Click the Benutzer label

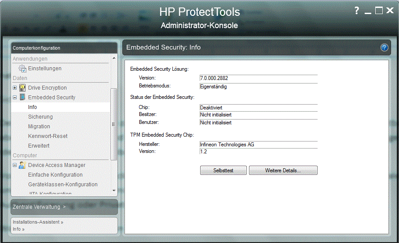(149, 122)
